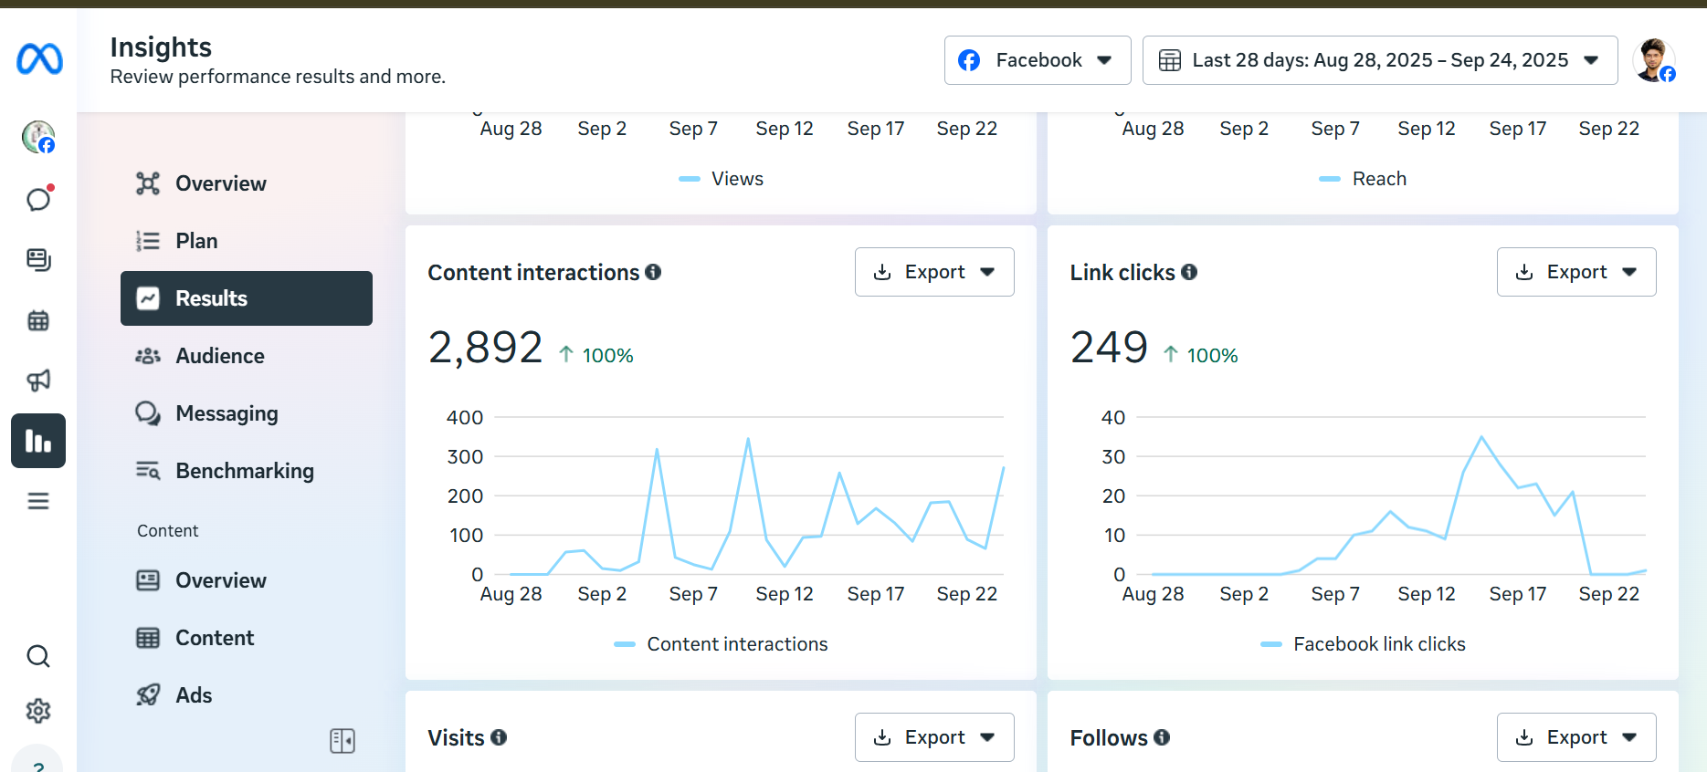This screenshot has height=772, width=1707.
Task: Open the settings gear icon
Action: [38, 711]
